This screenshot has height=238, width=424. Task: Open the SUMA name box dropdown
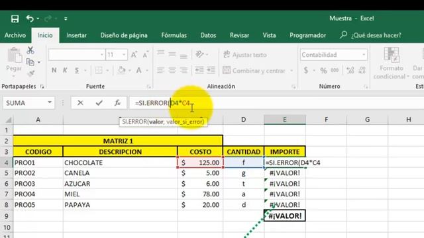click(50, 102)
